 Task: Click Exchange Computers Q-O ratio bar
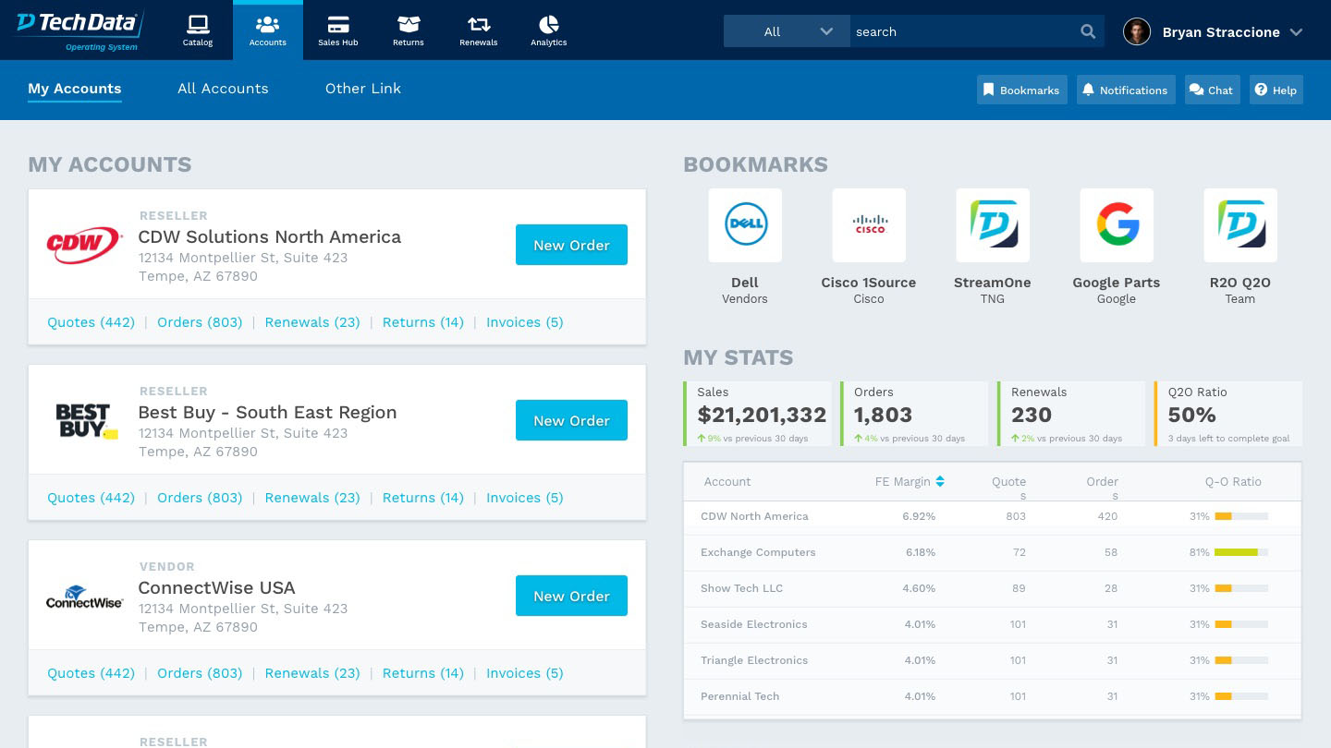[1241, 552]
